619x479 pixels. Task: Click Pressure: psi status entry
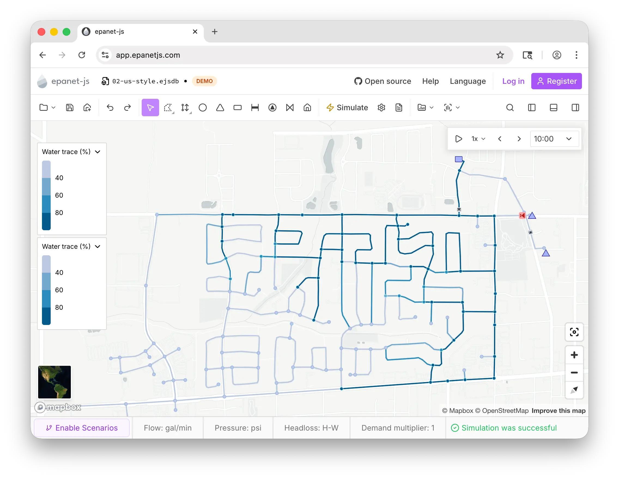238,428
